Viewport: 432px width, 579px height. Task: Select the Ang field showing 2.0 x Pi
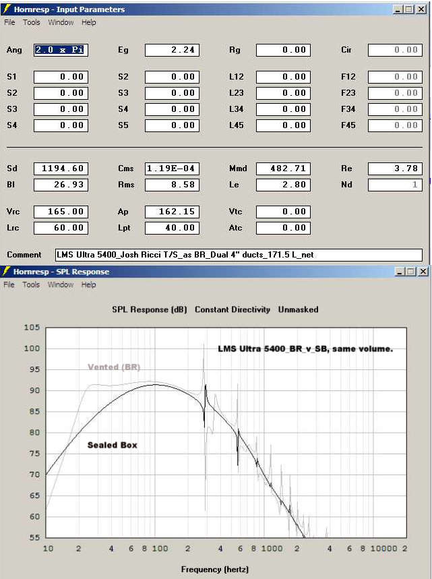pos(61,50)
